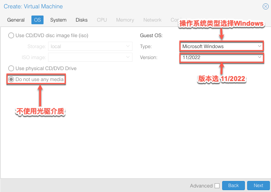This screenshot has height=192, width=271.
Task: Click the Guest OS: heading
Action: pyautogui.click(x=151, y=36)
